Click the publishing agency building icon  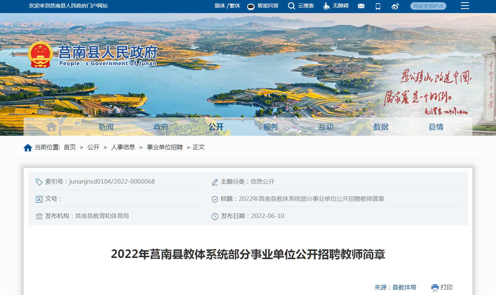point(39,216)
